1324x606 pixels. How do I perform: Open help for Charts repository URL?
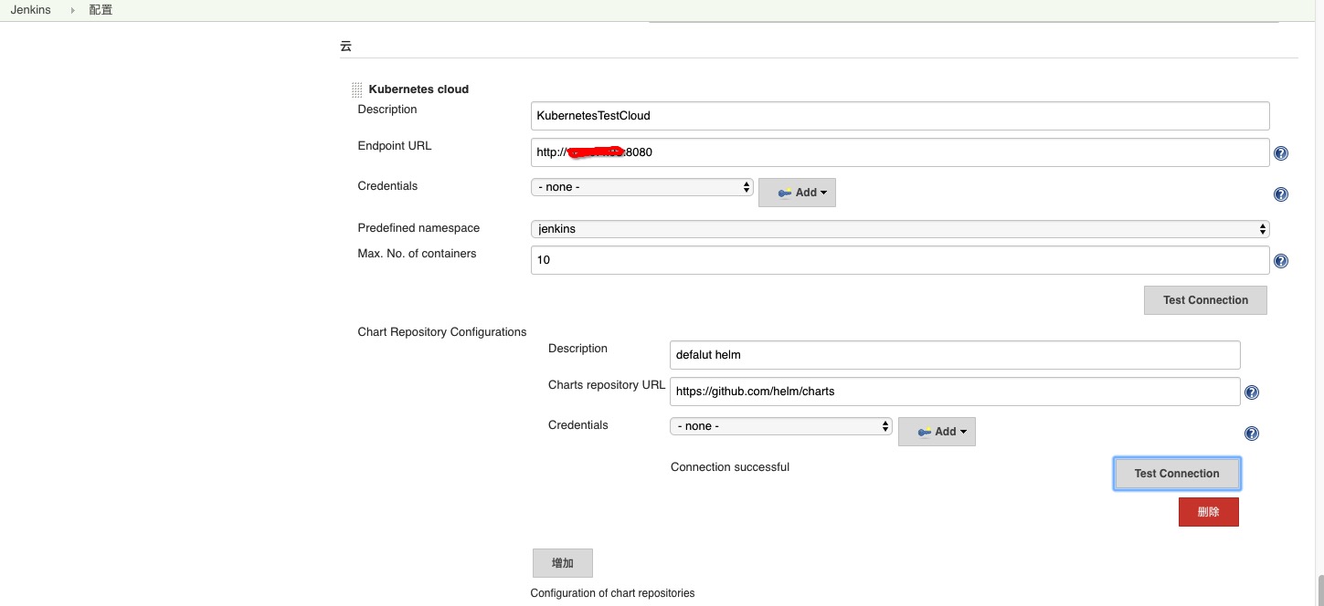pyautogui.click(x=1251, y=392)
